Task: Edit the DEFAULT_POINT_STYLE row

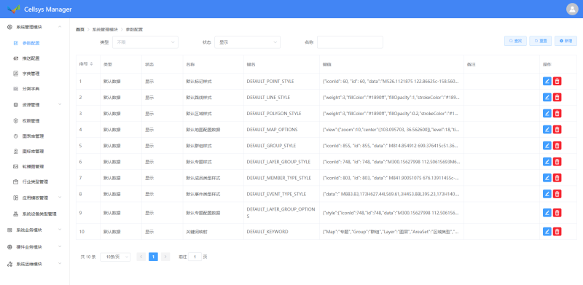Action: pyautogui.click(x=547, y=81)
